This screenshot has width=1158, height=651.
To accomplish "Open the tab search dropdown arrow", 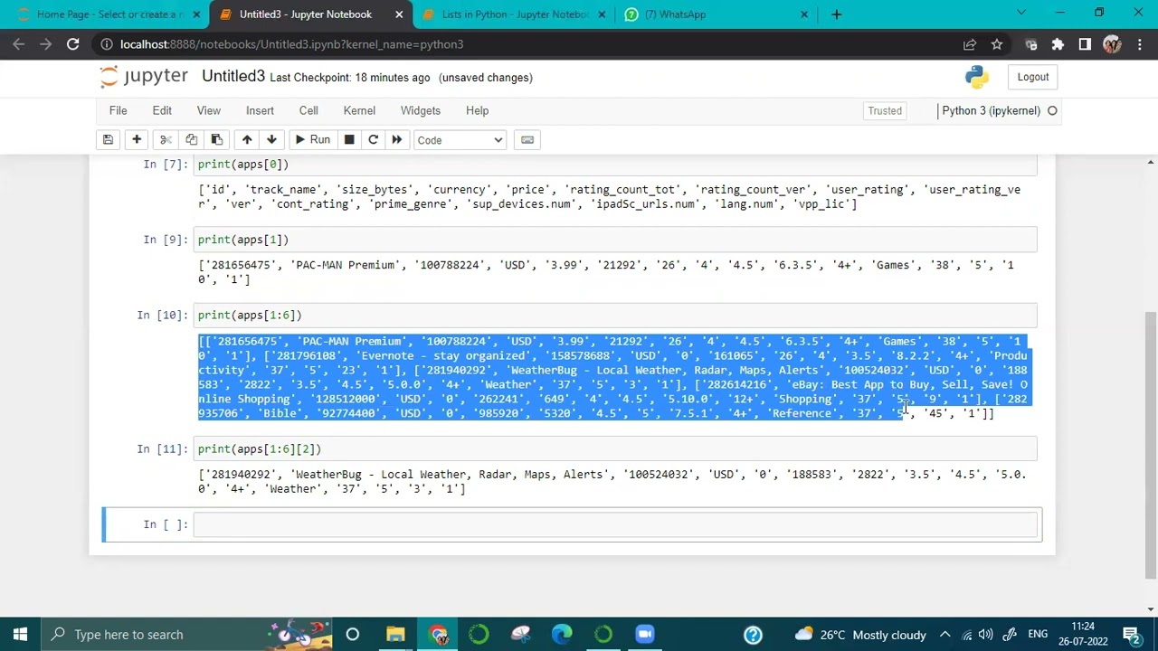I will click(1021, 14).
